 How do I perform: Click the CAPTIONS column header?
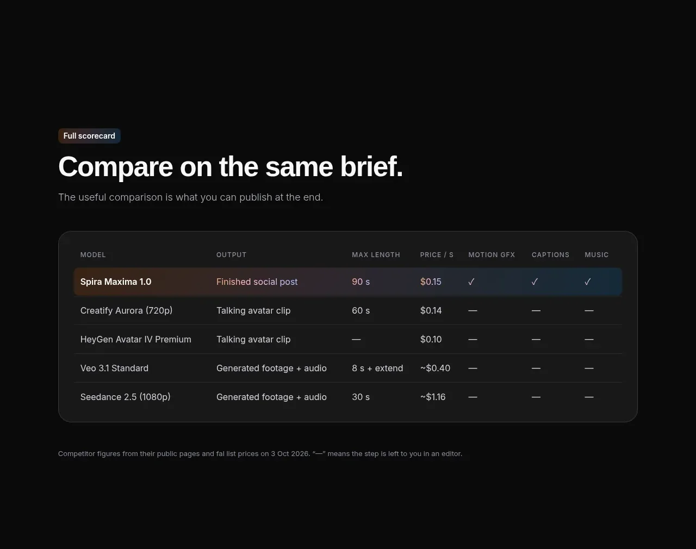[x=550, y=255]
